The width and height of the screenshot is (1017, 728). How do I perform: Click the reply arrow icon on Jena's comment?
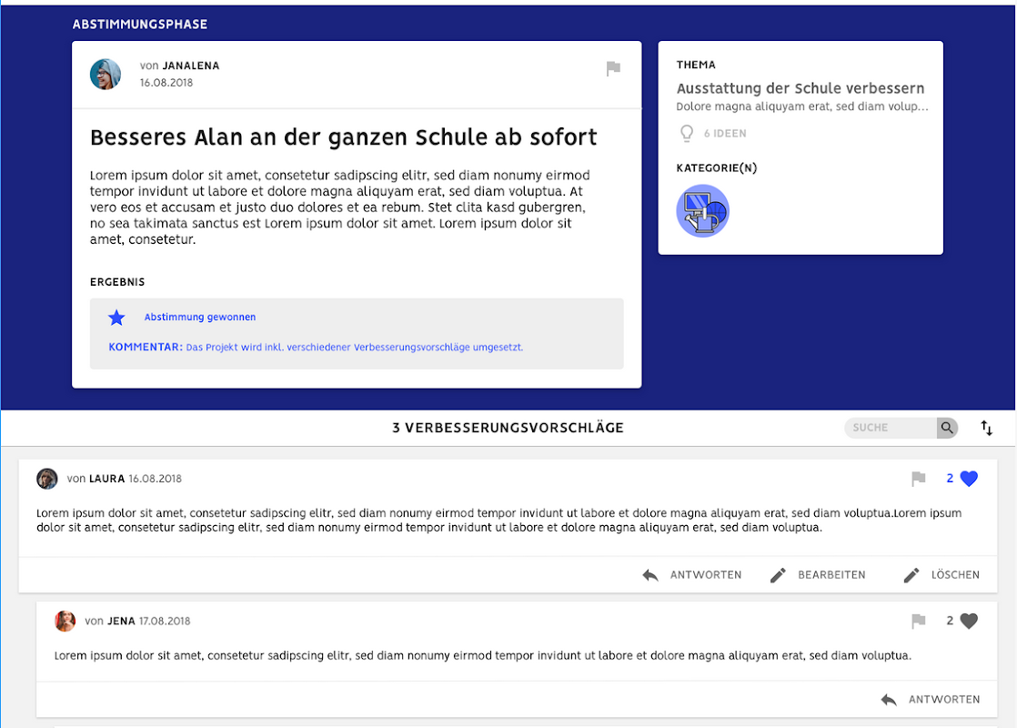click(x=889, y=700)
